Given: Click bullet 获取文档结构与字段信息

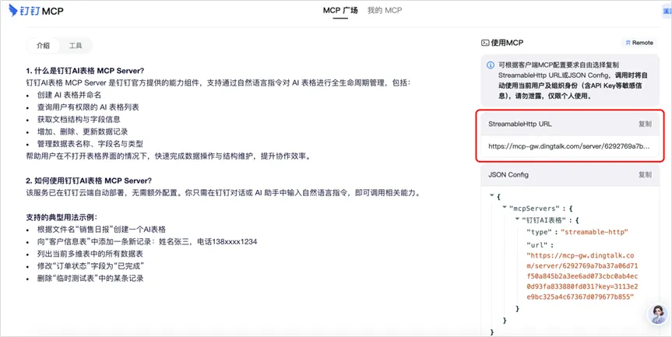Looking at the screenshot, I should pyautogui.click(x=79, y=120).
